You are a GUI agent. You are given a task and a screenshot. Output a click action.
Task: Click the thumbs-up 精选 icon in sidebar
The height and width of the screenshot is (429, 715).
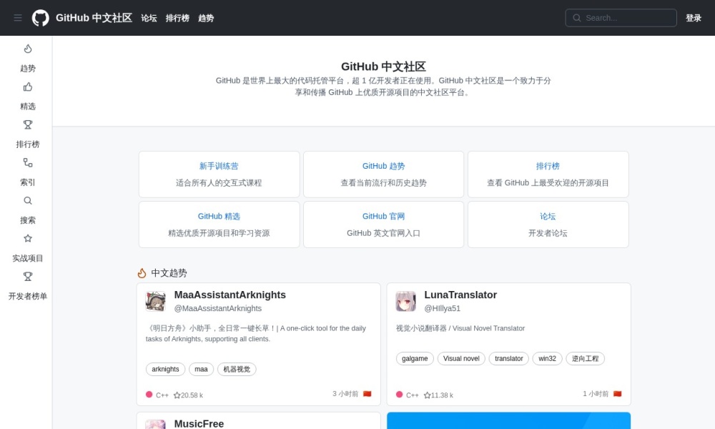[x=28, y=87]
